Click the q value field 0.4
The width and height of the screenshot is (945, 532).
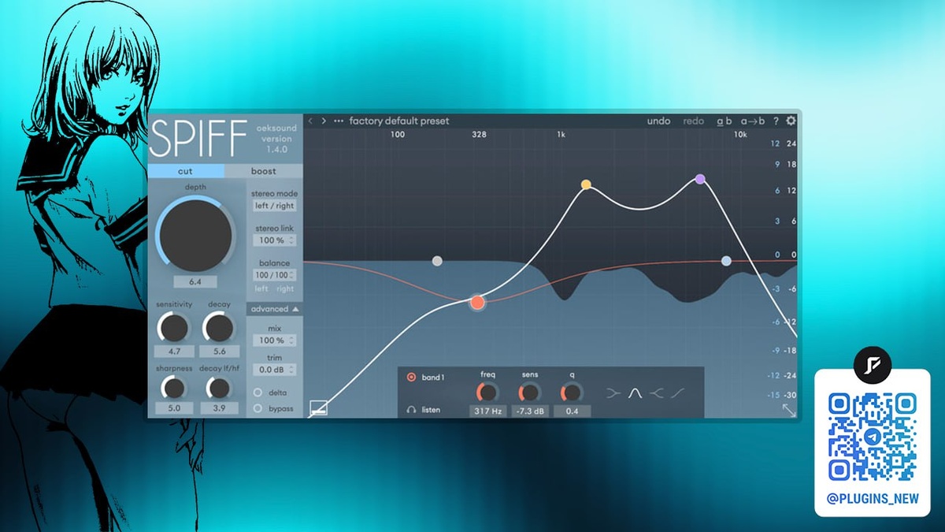pyautogui.click(x=572, y=411)
